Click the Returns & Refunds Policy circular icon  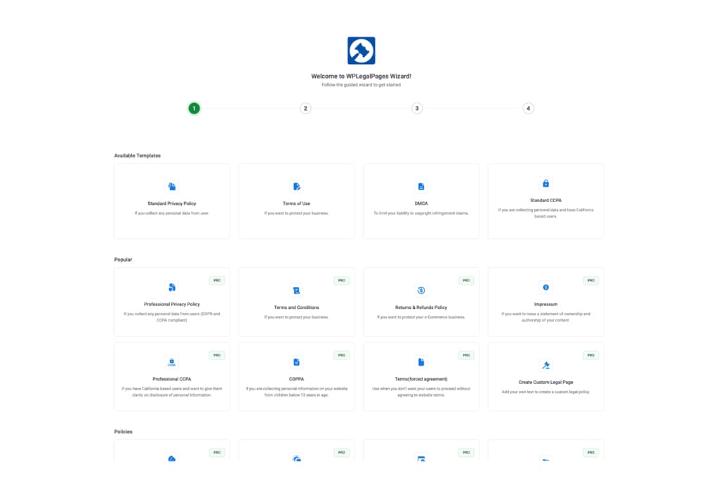pyautogui.click(x=421, y=288)
